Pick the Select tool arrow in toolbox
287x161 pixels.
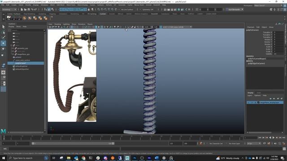tap(3, 27)
